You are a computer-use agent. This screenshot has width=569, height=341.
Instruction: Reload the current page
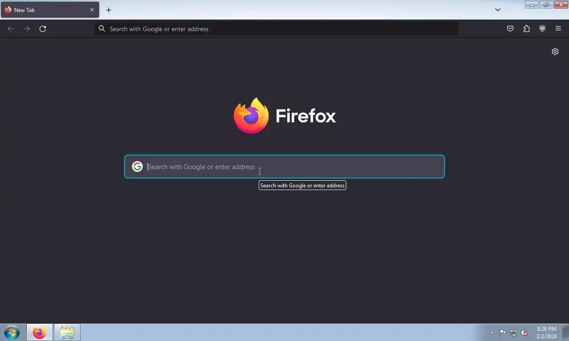[43, 29]
